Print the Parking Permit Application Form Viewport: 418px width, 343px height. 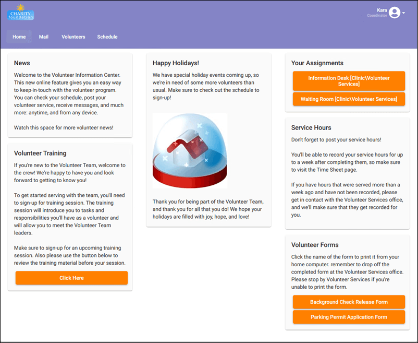coord(348,317)
